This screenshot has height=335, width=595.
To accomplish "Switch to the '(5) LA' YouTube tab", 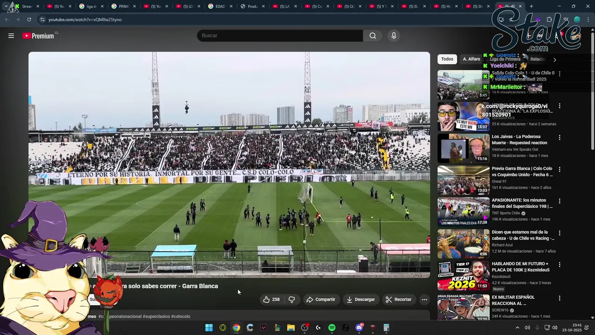I will pos(284,7).
